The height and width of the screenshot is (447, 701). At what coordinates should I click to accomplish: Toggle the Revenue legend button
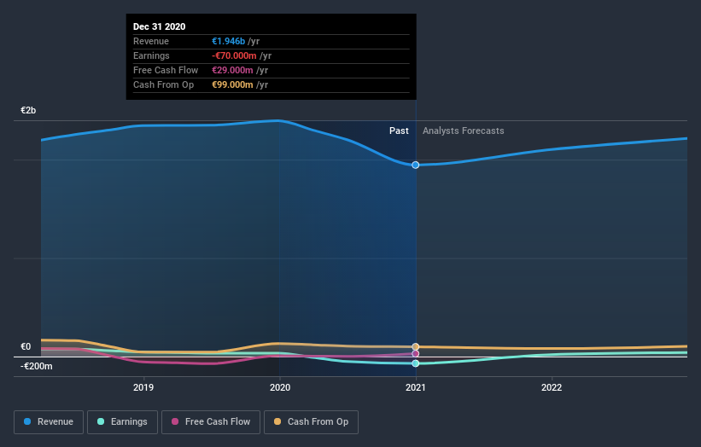[x=49, y=422]
